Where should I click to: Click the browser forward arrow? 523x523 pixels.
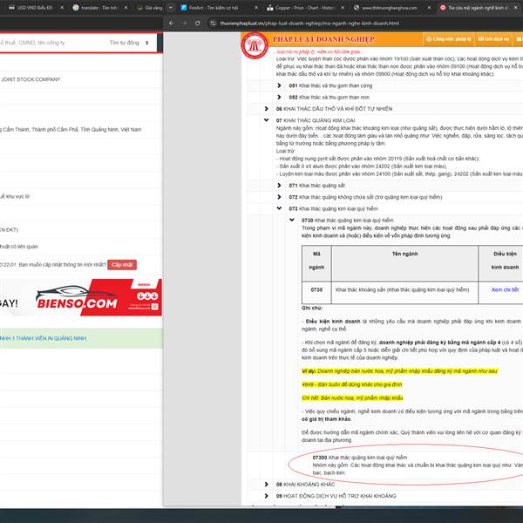coord(185,24)
